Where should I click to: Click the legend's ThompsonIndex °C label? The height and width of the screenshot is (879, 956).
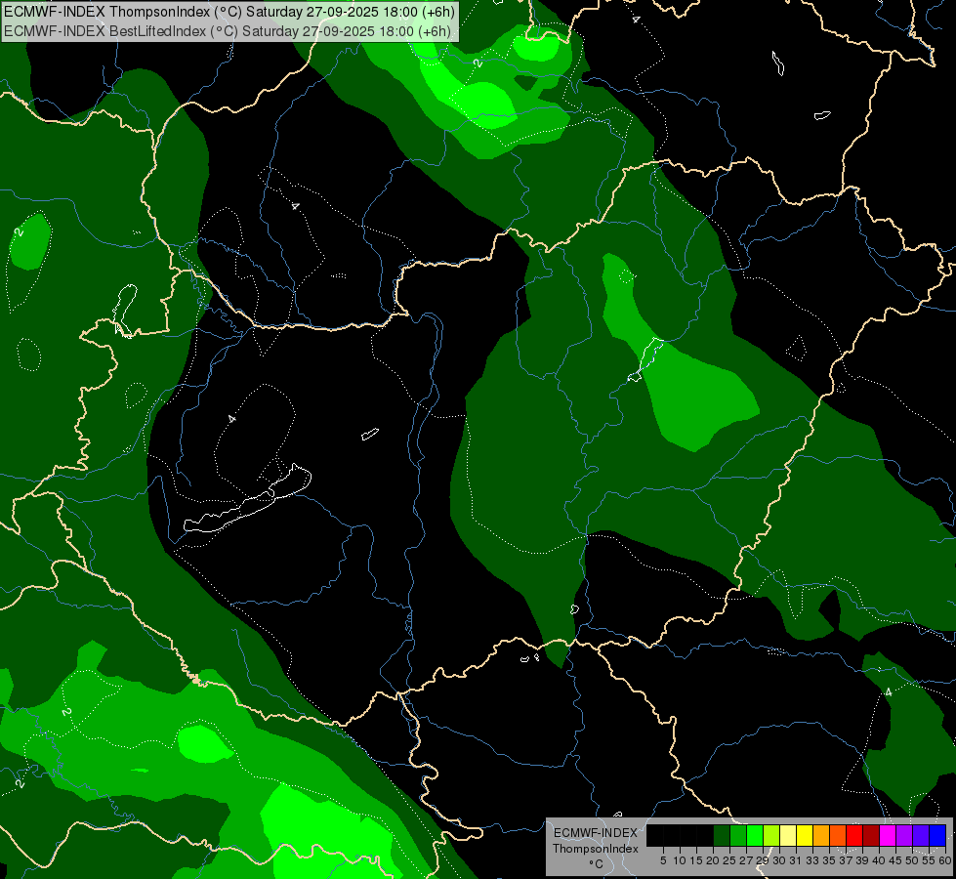(595, 848)
